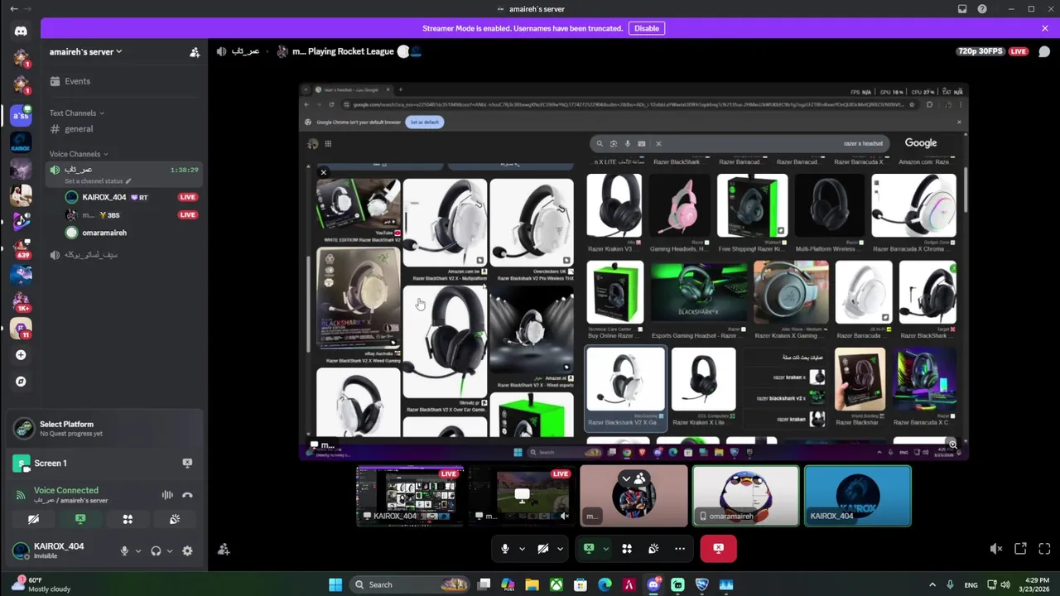This screenshot has height=596, width=1060.
Task: Open User Settings gear
Action: tap(187, 550)
